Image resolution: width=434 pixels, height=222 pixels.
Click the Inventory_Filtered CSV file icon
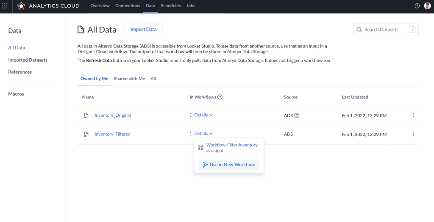pyautogui.click(x=86, y=135)
